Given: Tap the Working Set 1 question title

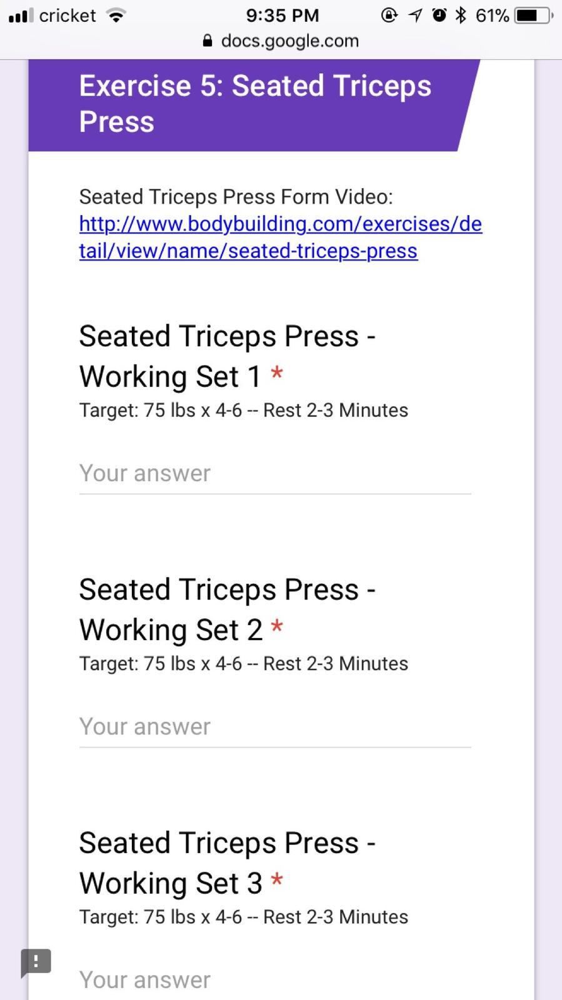Looking at the screenshot, I should pyautogui.click(x=227, y=356).
